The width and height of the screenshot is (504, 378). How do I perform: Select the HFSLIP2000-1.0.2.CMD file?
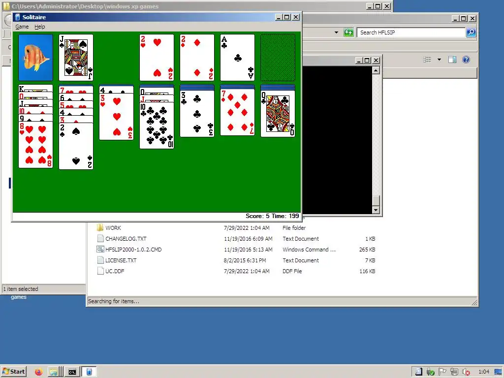[x=236, y=250]
